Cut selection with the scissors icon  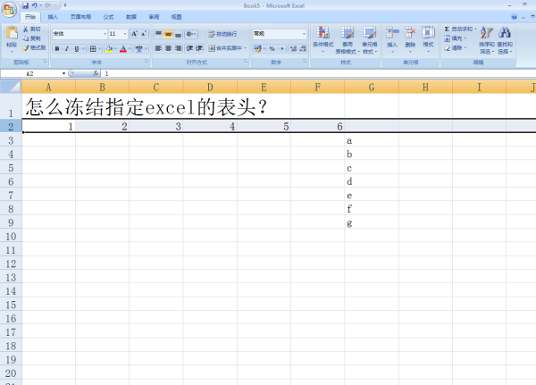(x=25, y=29)
